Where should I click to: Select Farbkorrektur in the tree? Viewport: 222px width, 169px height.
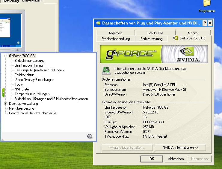(x=24, y=75)
